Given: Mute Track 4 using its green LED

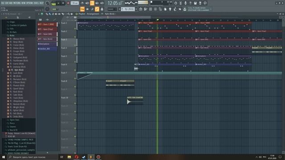Looking at the screenshot, I should coord(75,53).
